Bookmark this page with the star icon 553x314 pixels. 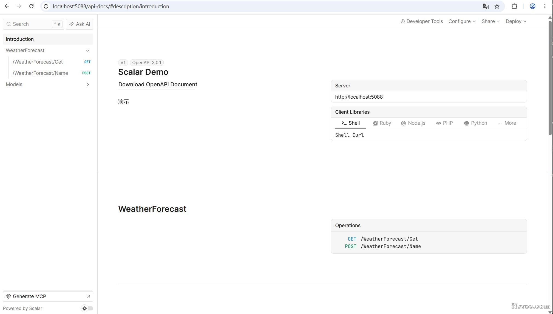pos(497,6)
